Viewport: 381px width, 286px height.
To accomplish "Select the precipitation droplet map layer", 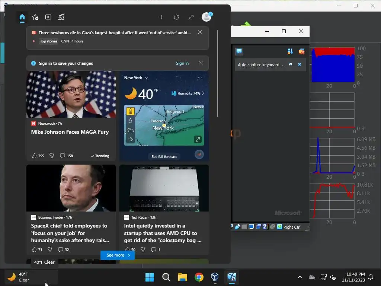I will click(x=131, y=121).
